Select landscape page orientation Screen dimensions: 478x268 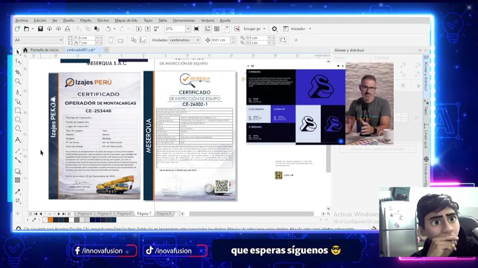click(120, 40)
